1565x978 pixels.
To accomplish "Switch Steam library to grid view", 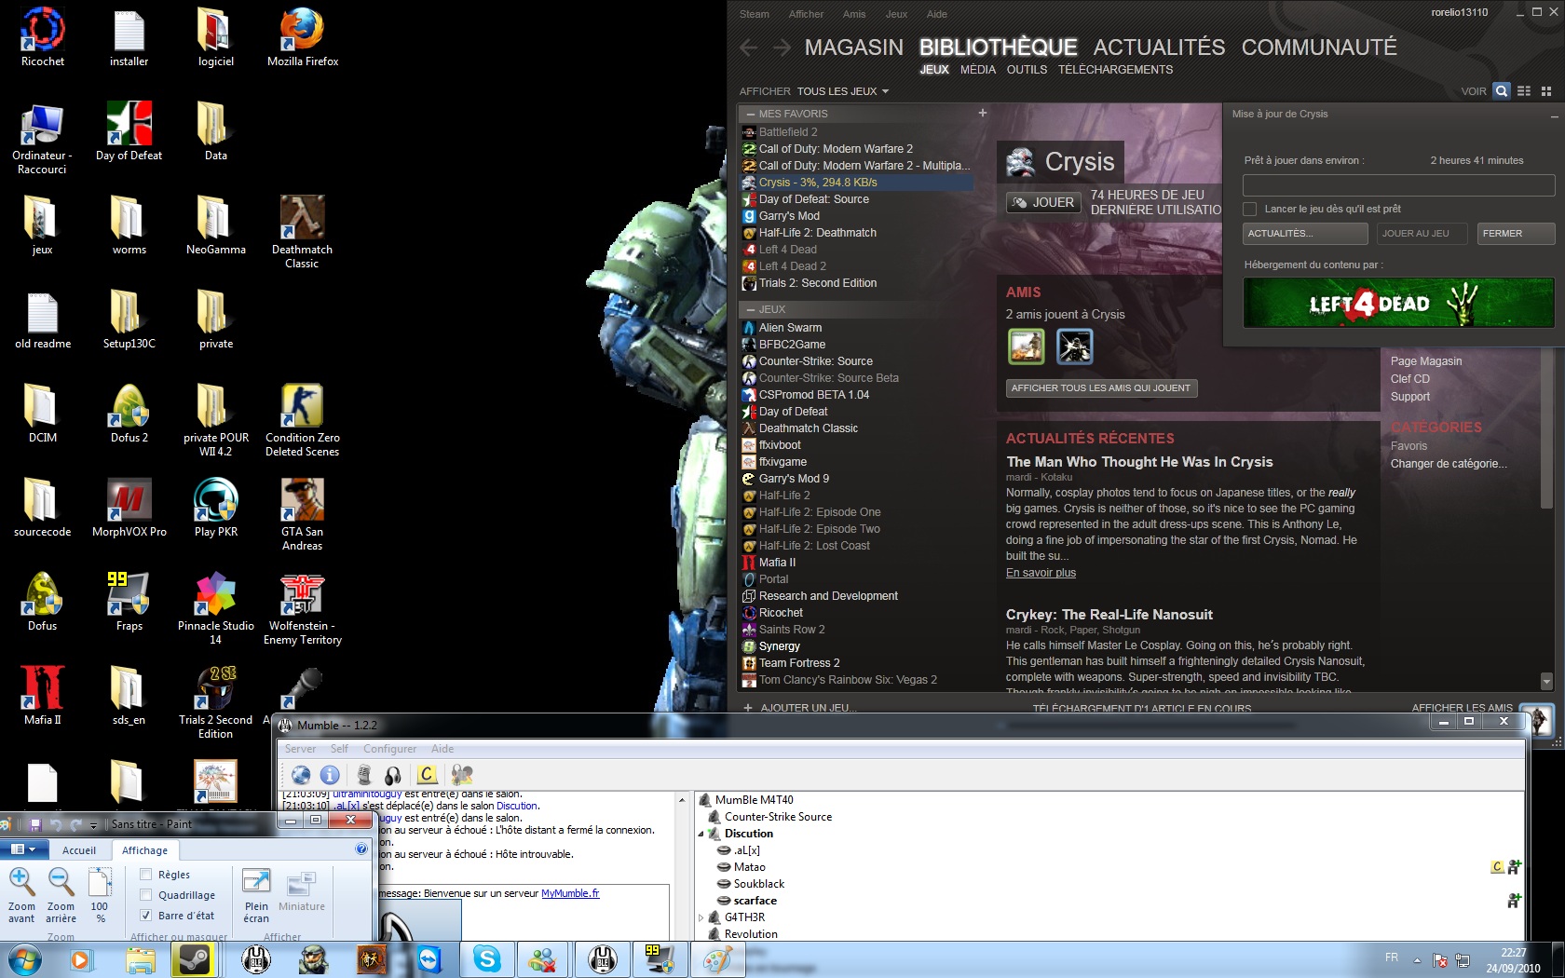I will coord(1546,90).
